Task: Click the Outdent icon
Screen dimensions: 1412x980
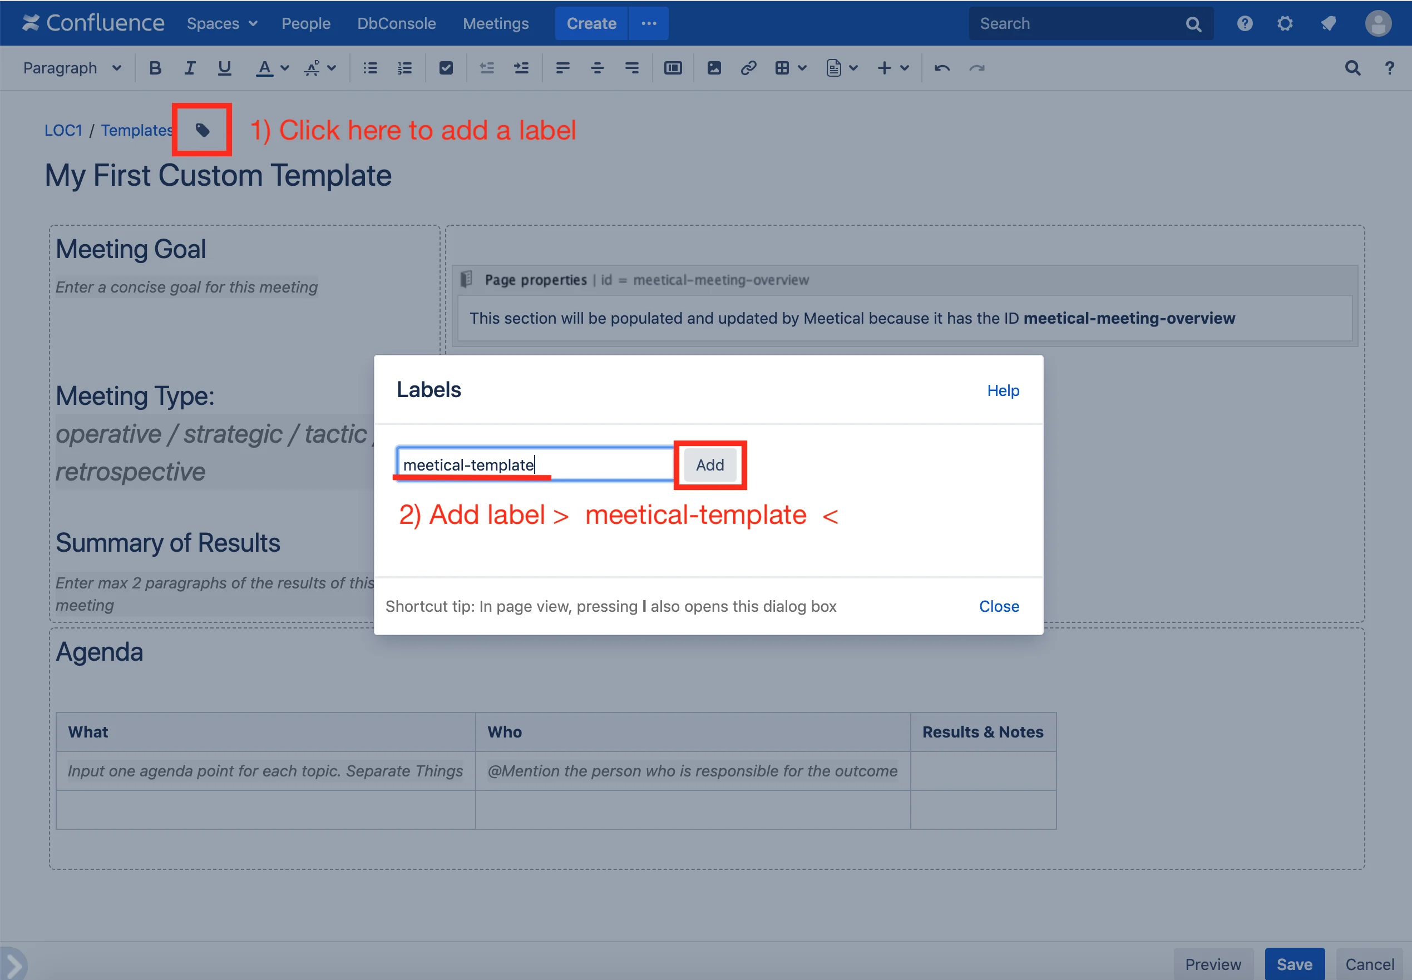Action: pyautogui.click(x=487, y=68)
